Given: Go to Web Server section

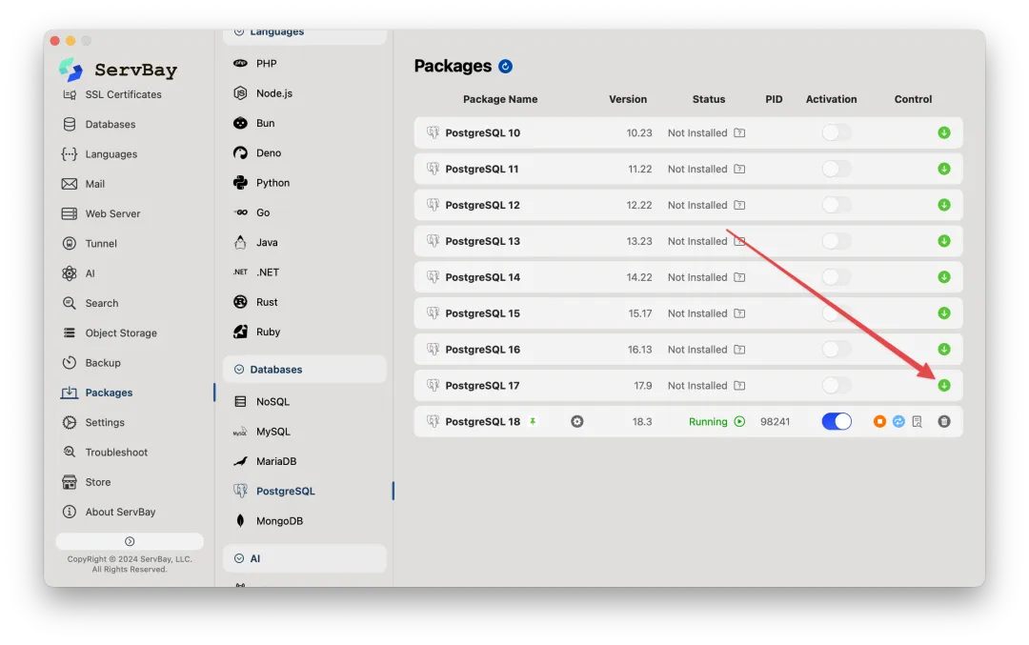Looking at the screenshot, I should 101,213.
